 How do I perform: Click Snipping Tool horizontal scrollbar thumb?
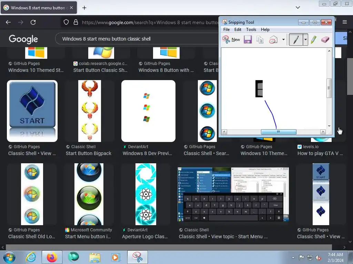pyautogui.click(x=279, y=132)
